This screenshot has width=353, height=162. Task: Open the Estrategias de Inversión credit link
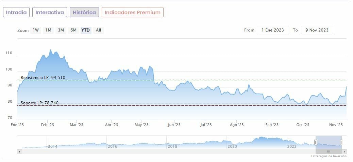pyautogui.click(x=329, y=156)
